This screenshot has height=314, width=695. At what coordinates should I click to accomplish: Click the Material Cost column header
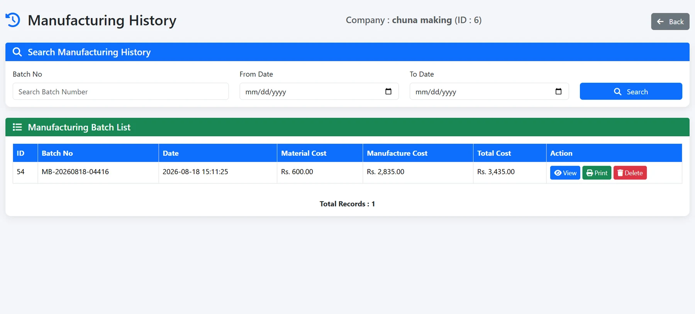click(x=320, y=153)
